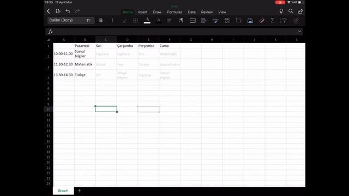Select the black Türkçe cell under Pazartesi
349x196 pixels.
85,75
